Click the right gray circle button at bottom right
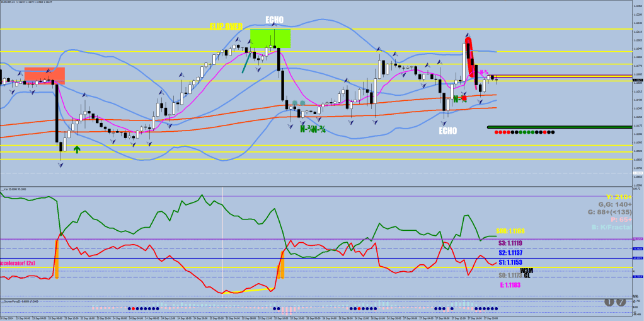 click(x=621, y=302)
